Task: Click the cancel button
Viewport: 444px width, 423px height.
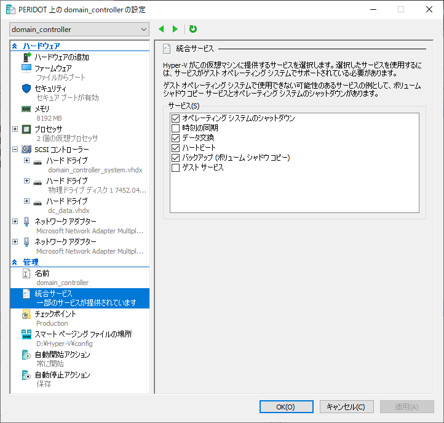Action: 346,407
